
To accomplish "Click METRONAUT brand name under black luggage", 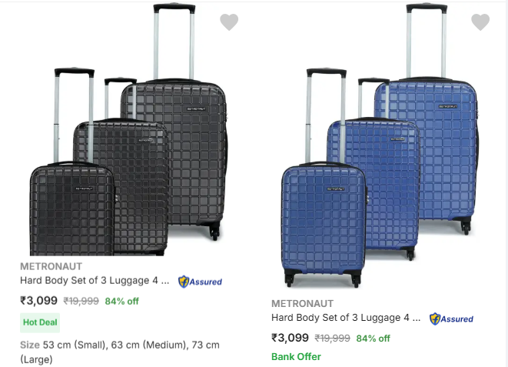I will [51, 266].
